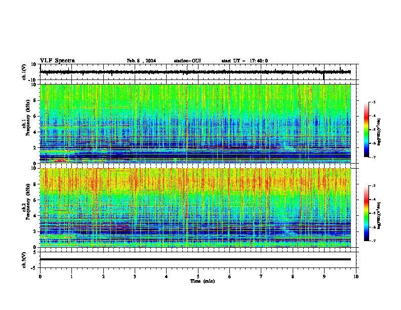The height and width of the screenshot is (310, 401).
Task: Click time axis tick label "7"
Action: tap(261, 277)
